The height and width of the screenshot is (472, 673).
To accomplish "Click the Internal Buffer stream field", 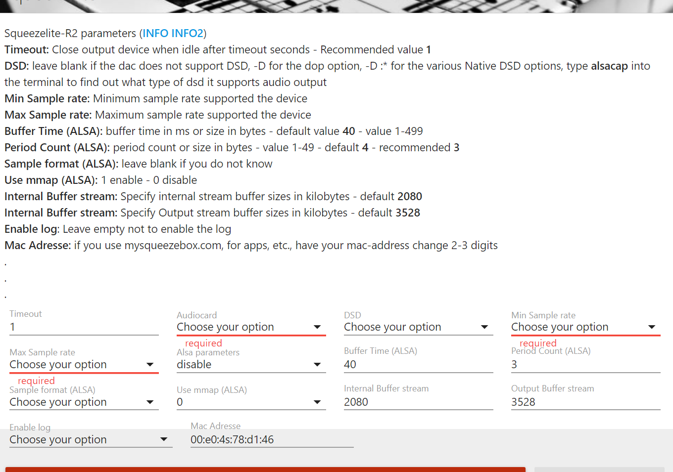I will (419, 402).
